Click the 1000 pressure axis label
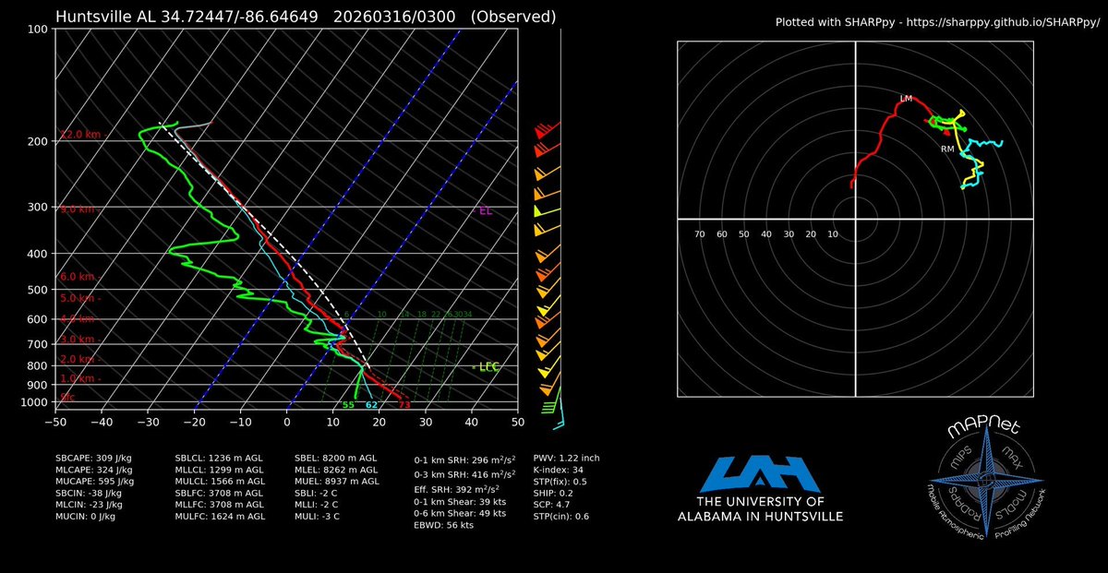This screenshot has width=1108, height=573. [x=36, y=402]
